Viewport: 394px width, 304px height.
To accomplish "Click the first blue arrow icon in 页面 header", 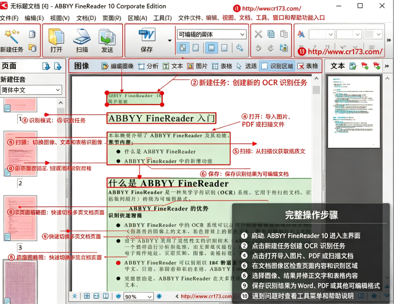I will point(46,66).
